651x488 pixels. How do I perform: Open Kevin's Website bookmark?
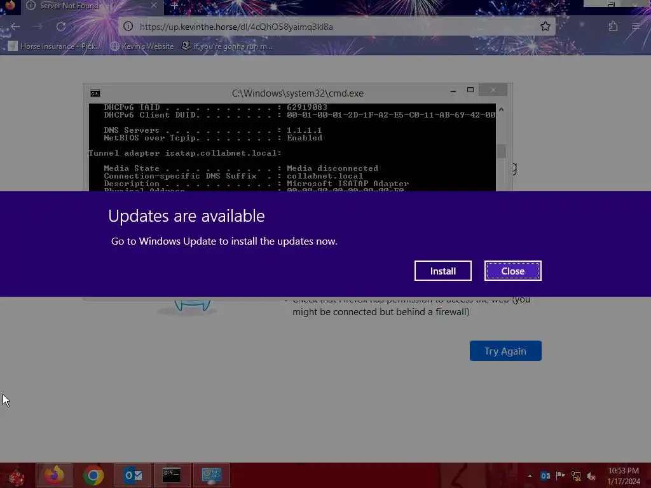142,46
